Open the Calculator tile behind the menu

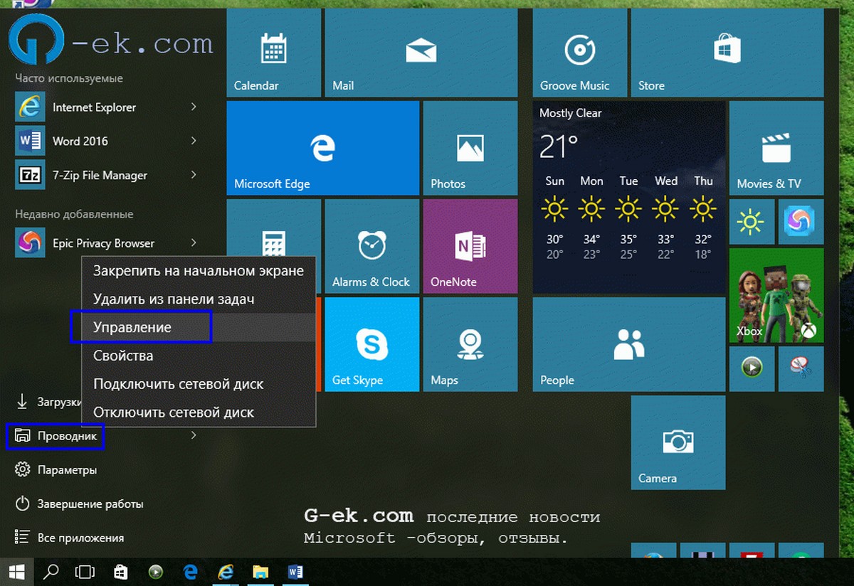click(273, 228)
